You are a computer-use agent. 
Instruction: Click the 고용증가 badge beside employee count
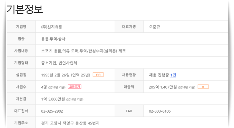pos(74,87)
